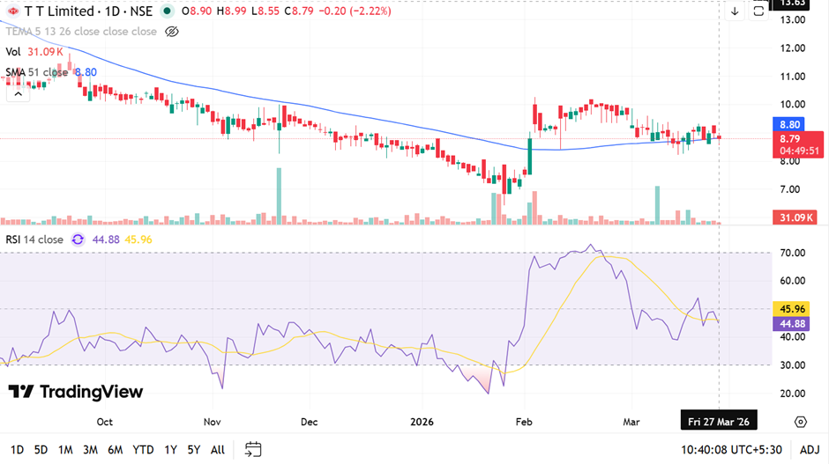Click the SMA 51 close indicator label
Screen dimensions: 829x464
[x=37, y=72]
